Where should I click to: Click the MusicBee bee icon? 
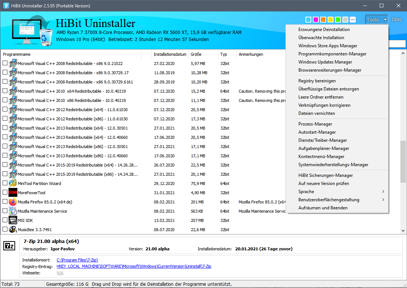pyautogui.click(x=13, y=229)
